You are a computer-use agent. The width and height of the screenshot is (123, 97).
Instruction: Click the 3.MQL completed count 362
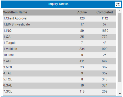[x=105, y=67]
